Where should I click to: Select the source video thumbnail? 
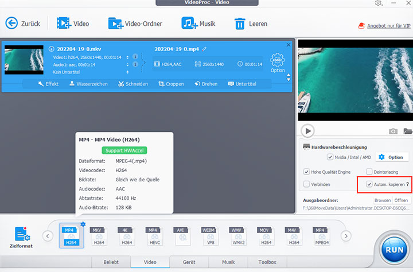click(x=24, y=60)
